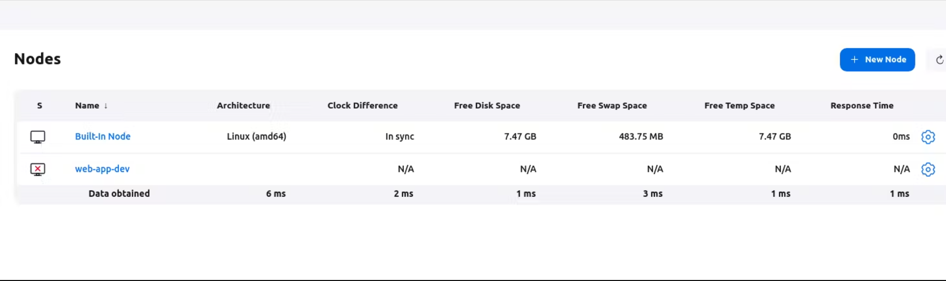This screenshot has height=281, width=946.
Task: Click the sort arrow beside Name
Action: pos(106,106)
